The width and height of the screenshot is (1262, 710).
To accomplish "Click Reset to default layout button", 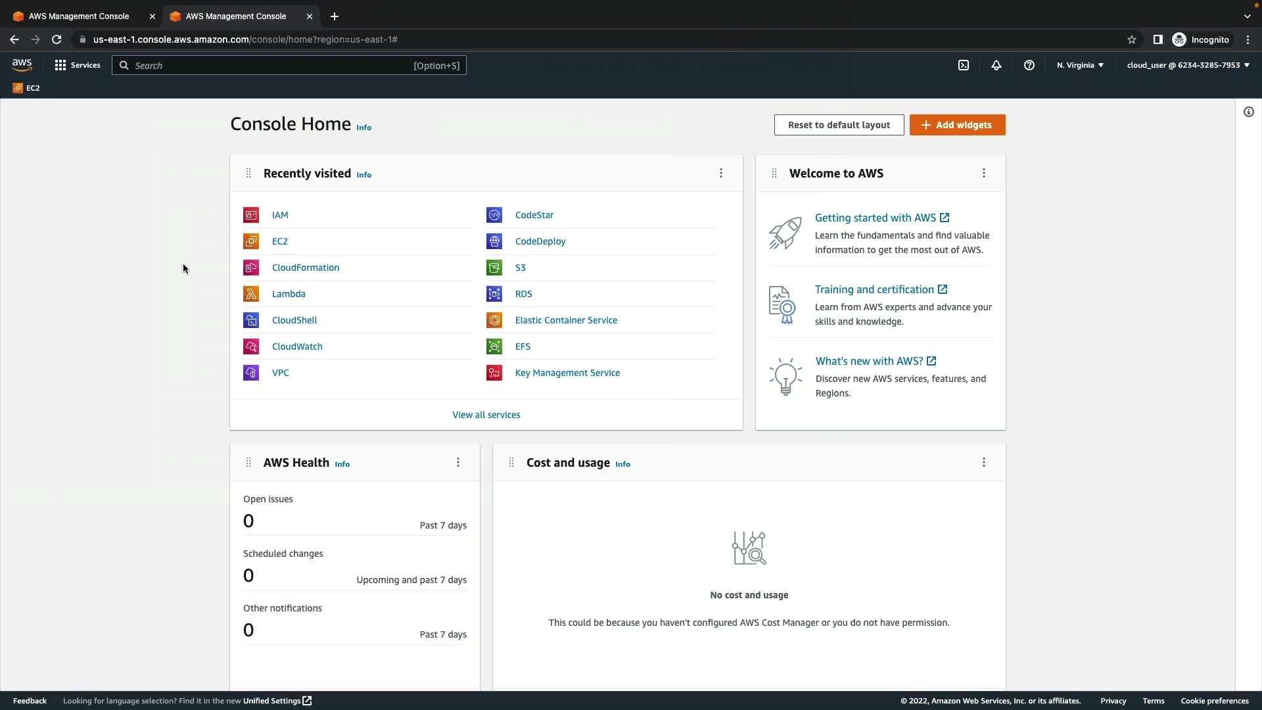I will tap(839, 125).
